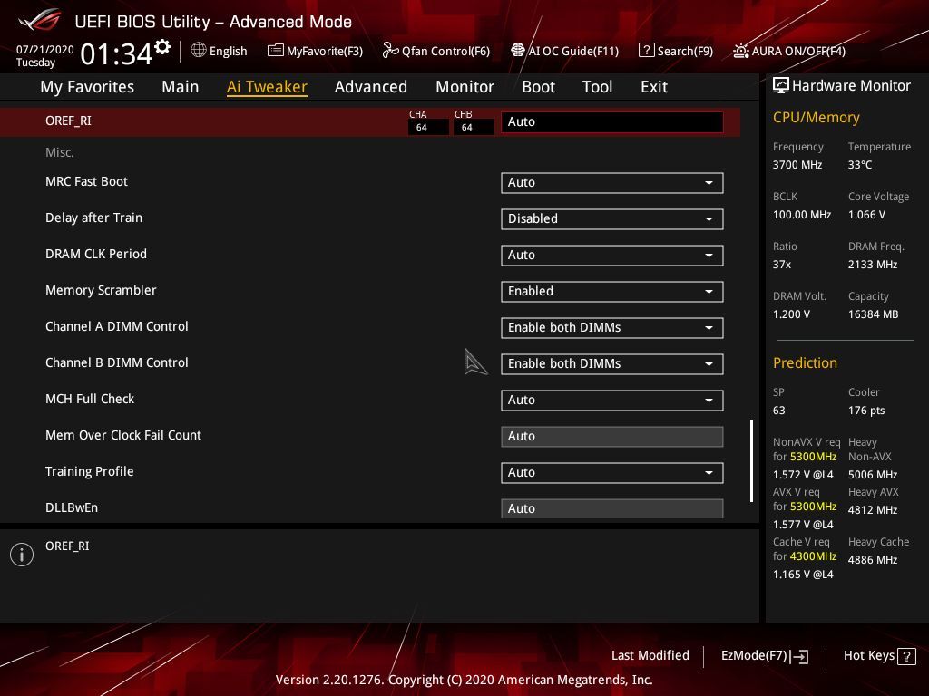This screenshot has width=929, height=696.
Task: Click the info icon beside OREF_RI description
Action: 22,555
